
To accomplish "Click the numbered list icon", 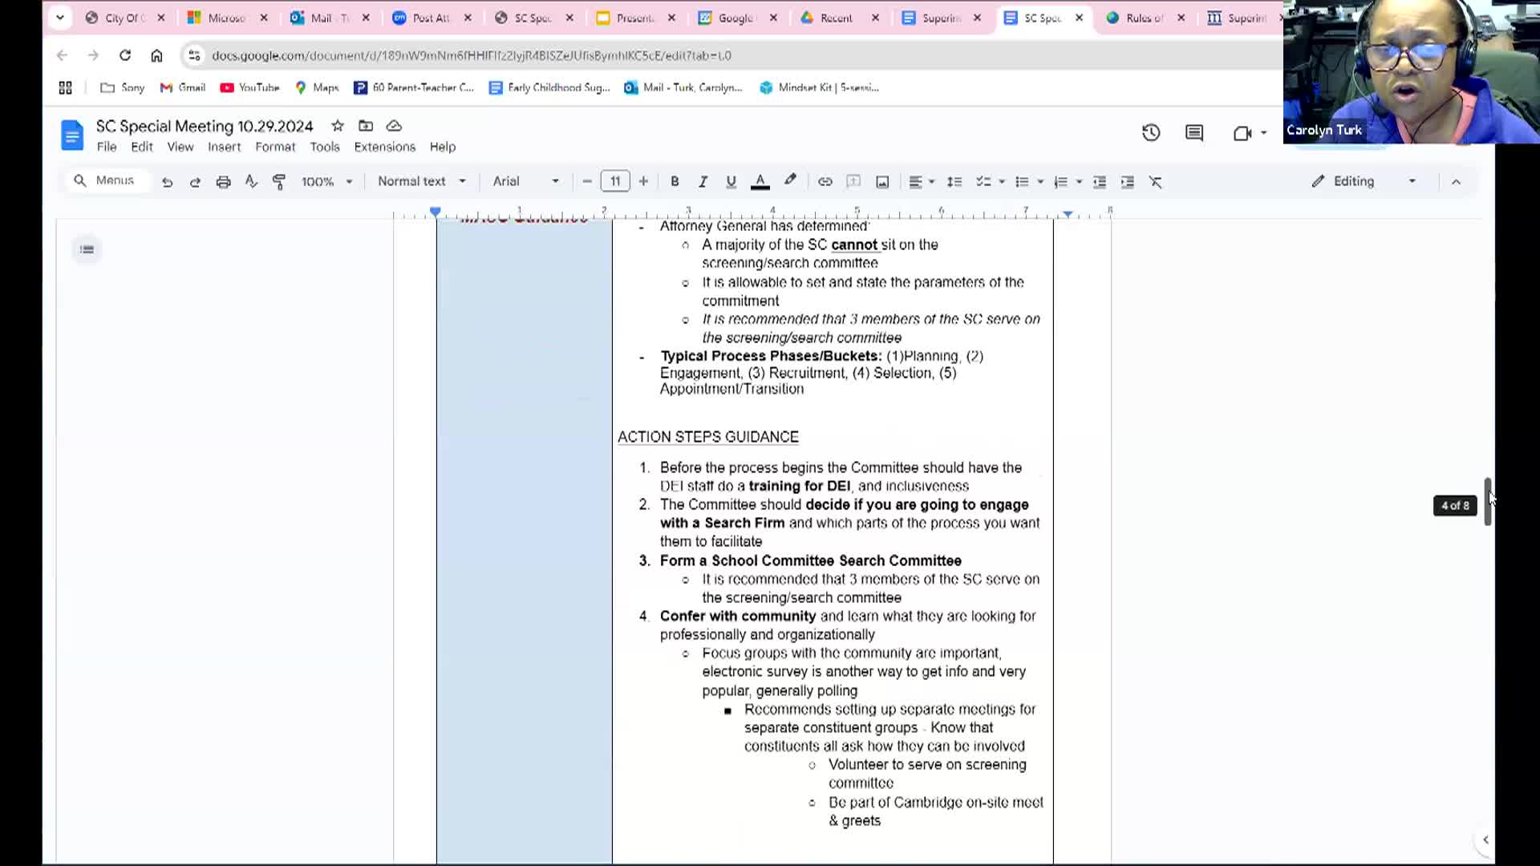I will [x=1060, y=182].
